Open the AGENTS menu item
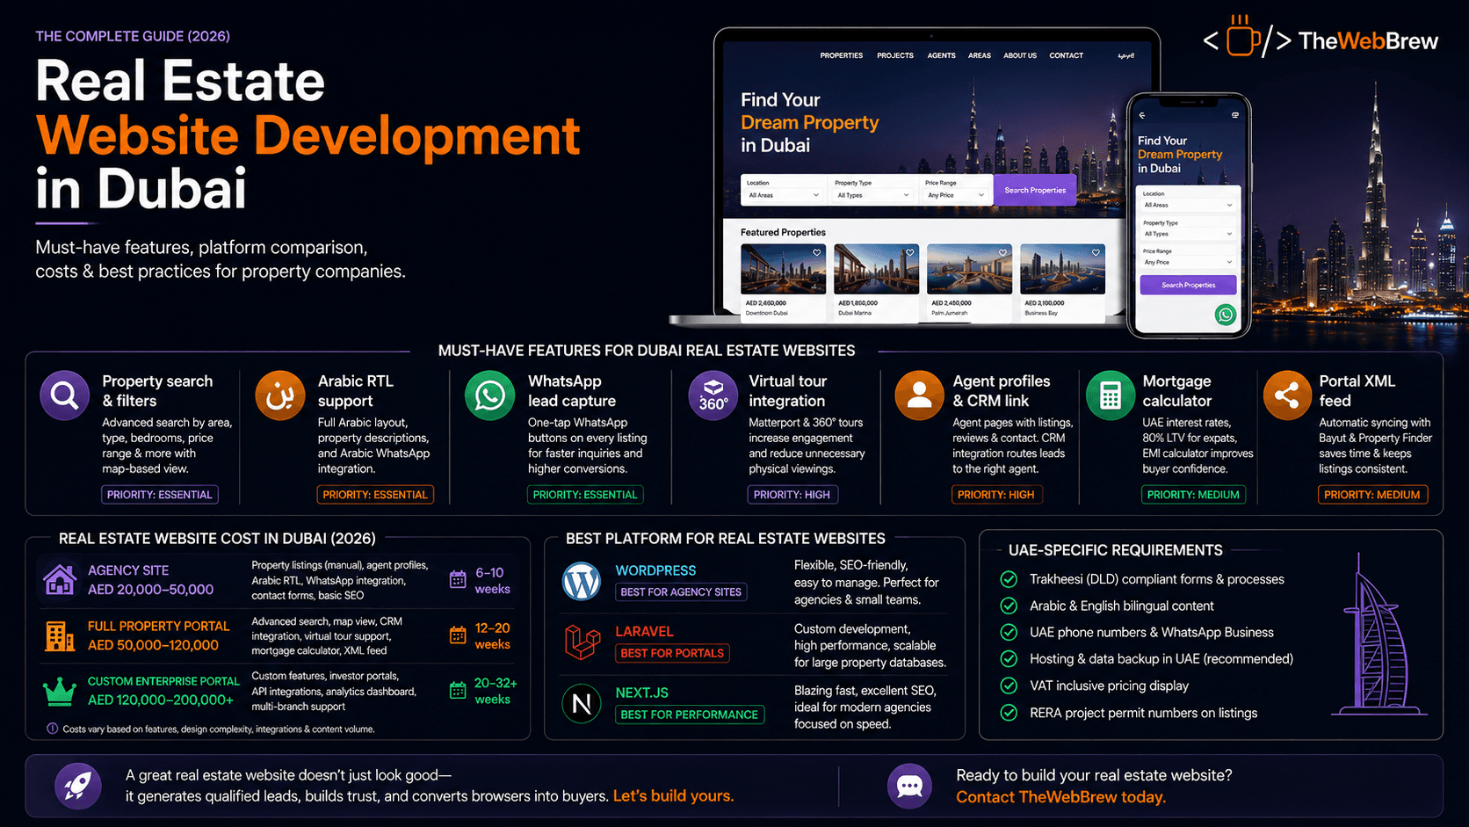 click(x=941, y=55)
